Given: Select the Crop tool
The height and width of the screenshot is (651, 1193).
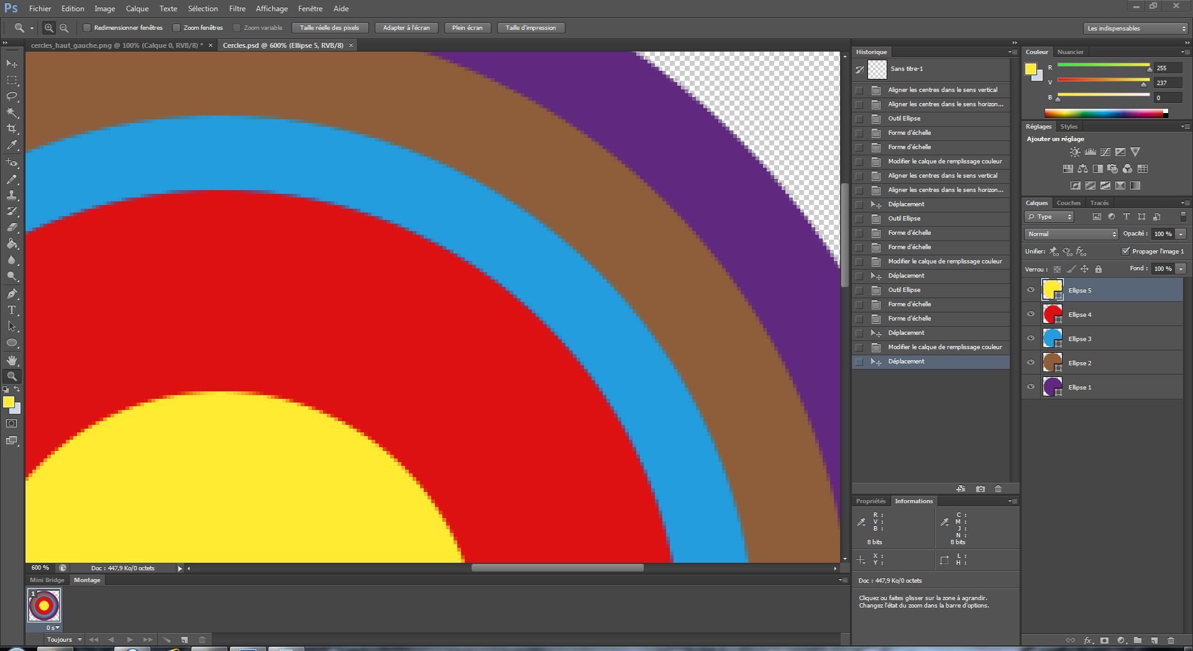Looking at the screenshot, I should tap(12, 129).
